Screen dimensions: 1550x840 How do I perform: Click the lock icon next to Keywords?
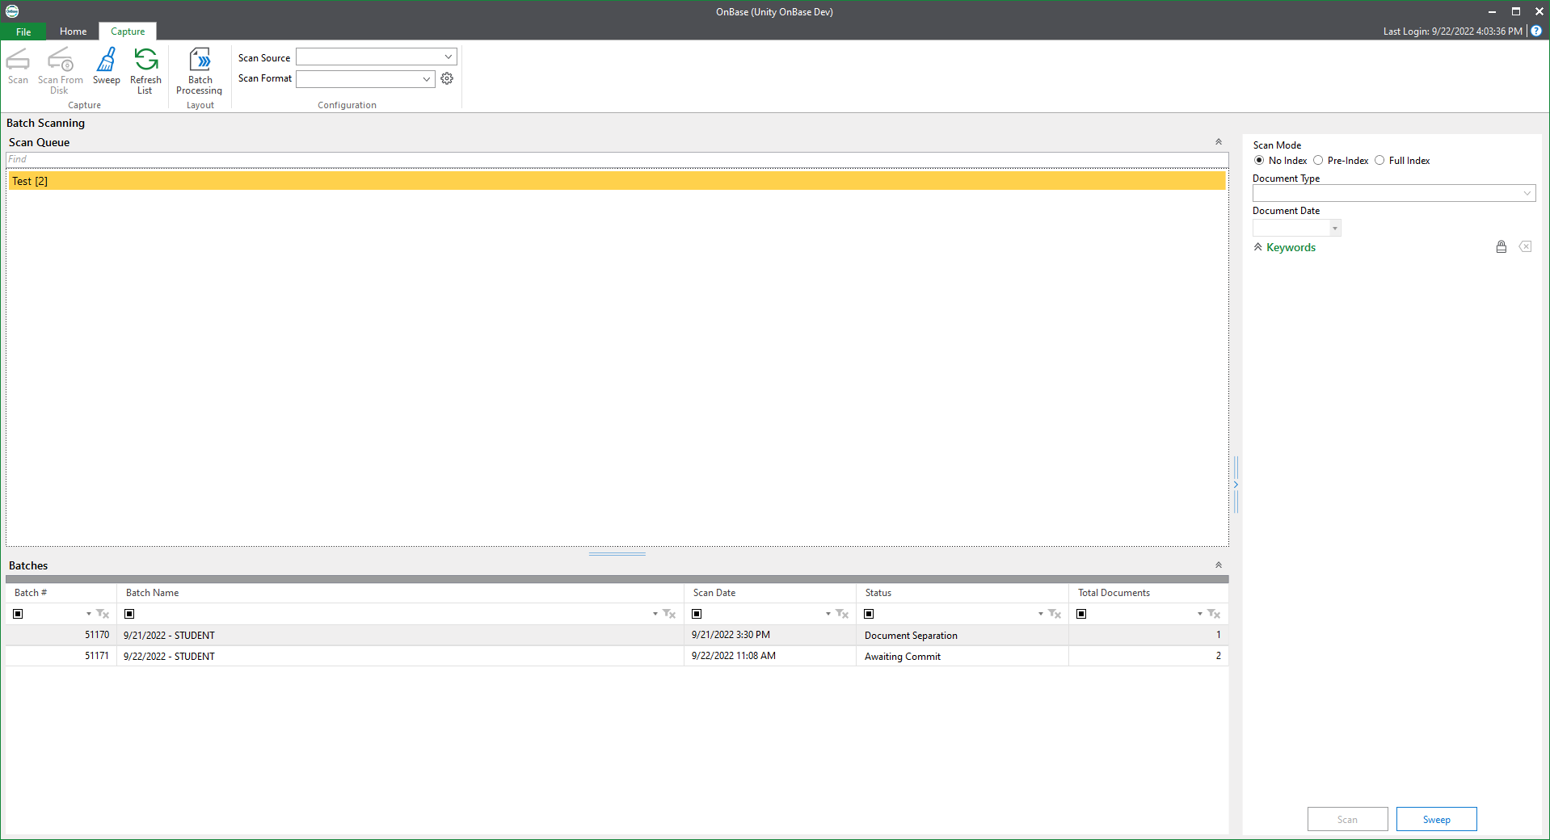point(1501,247)
